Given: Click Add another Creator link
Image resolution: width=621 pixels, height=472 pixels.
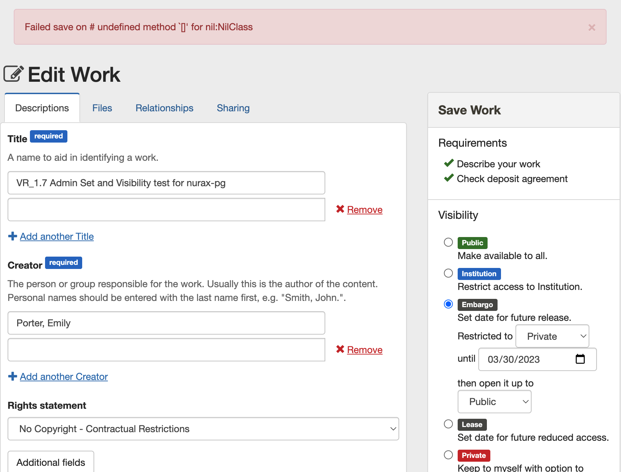Looking at the screenshot, I should pyautogui.click(x=64, y=377).
